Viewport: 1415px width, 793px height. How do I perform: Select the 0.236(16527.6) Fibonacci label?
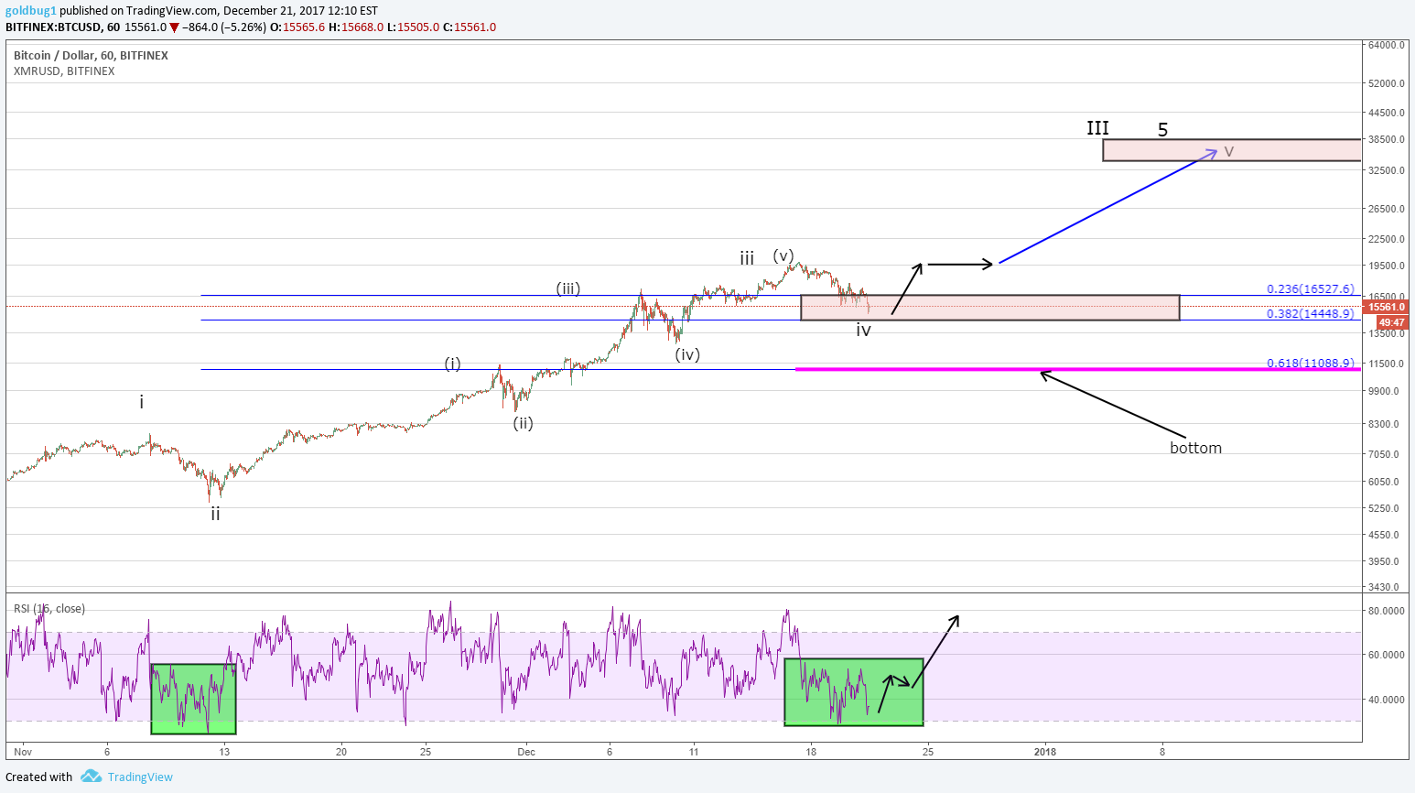(x=1310, y=289)
